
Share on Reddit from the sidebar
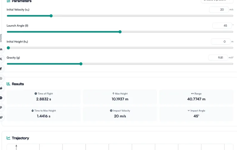(1, 88)
